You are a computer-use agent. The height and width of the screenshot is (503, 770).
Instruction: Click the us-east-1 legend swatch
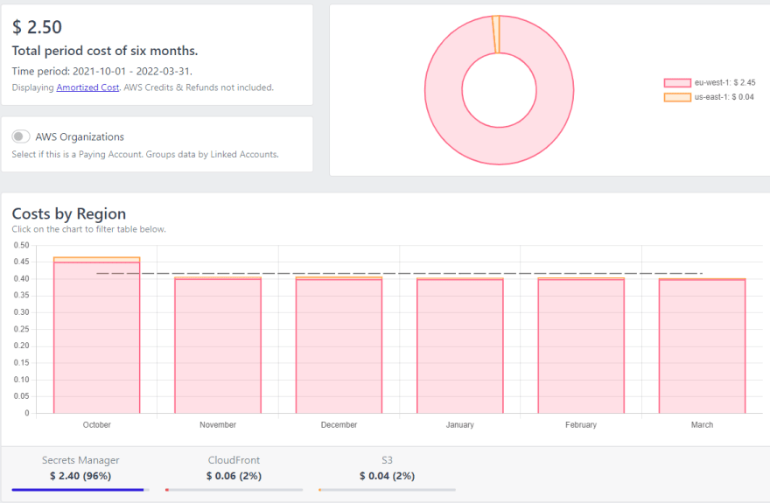[677, 97]
